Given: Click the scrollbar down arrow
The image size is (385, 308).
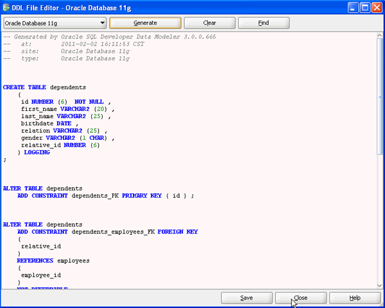Looking at the screenshot, I should coord(380,286).
